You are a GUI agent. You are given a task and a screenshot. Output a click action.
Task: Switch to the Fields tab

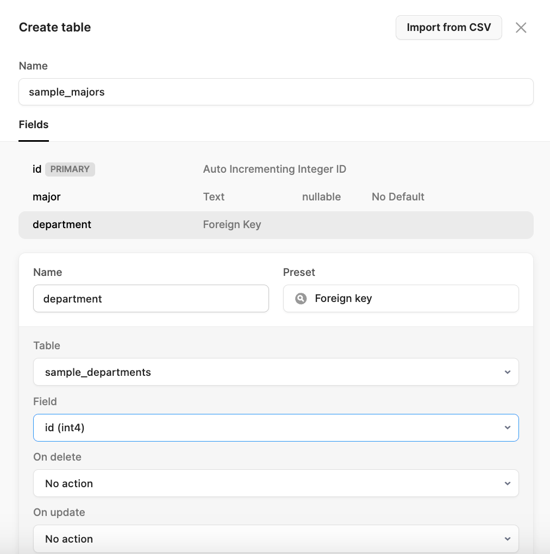coord(34,125)
